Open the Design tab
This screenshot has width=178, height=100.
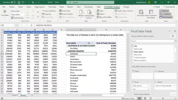(126, 7)
